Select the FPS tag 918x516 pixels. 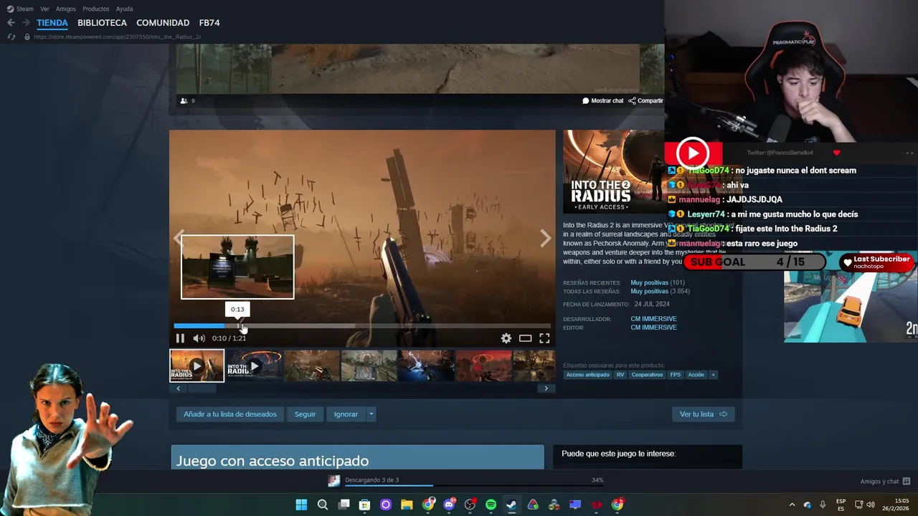[x=675, y=375]
